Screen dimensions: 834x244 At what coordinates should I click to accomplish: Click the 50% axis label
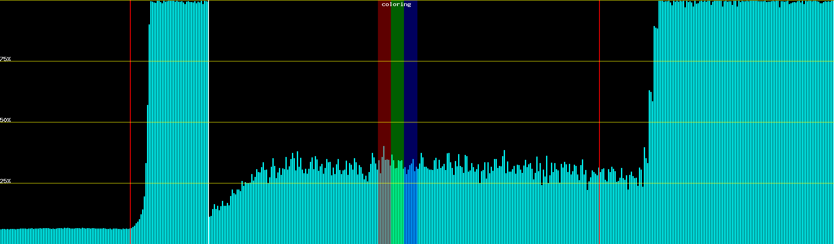[5, 120]
